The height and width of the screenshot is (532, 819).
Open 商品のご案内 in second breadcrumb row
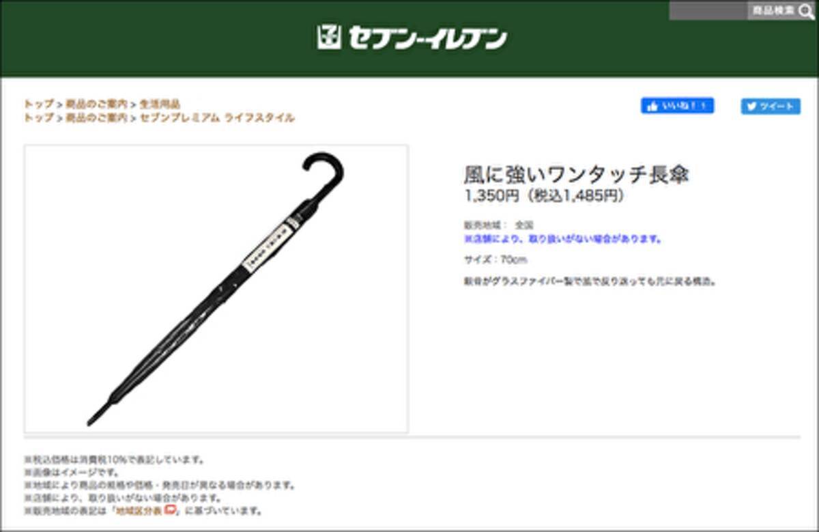[x=96, y=117]
